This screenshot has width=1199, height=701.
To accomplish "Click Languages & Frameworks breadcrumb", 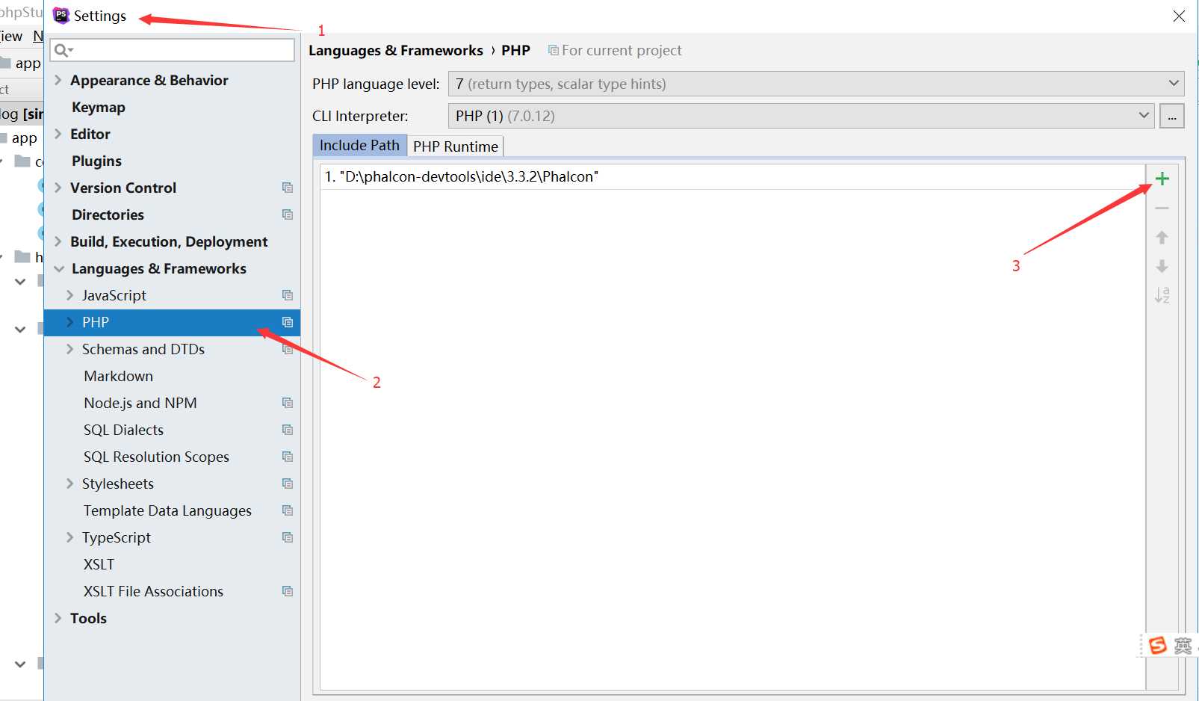I will click(396, 50).
